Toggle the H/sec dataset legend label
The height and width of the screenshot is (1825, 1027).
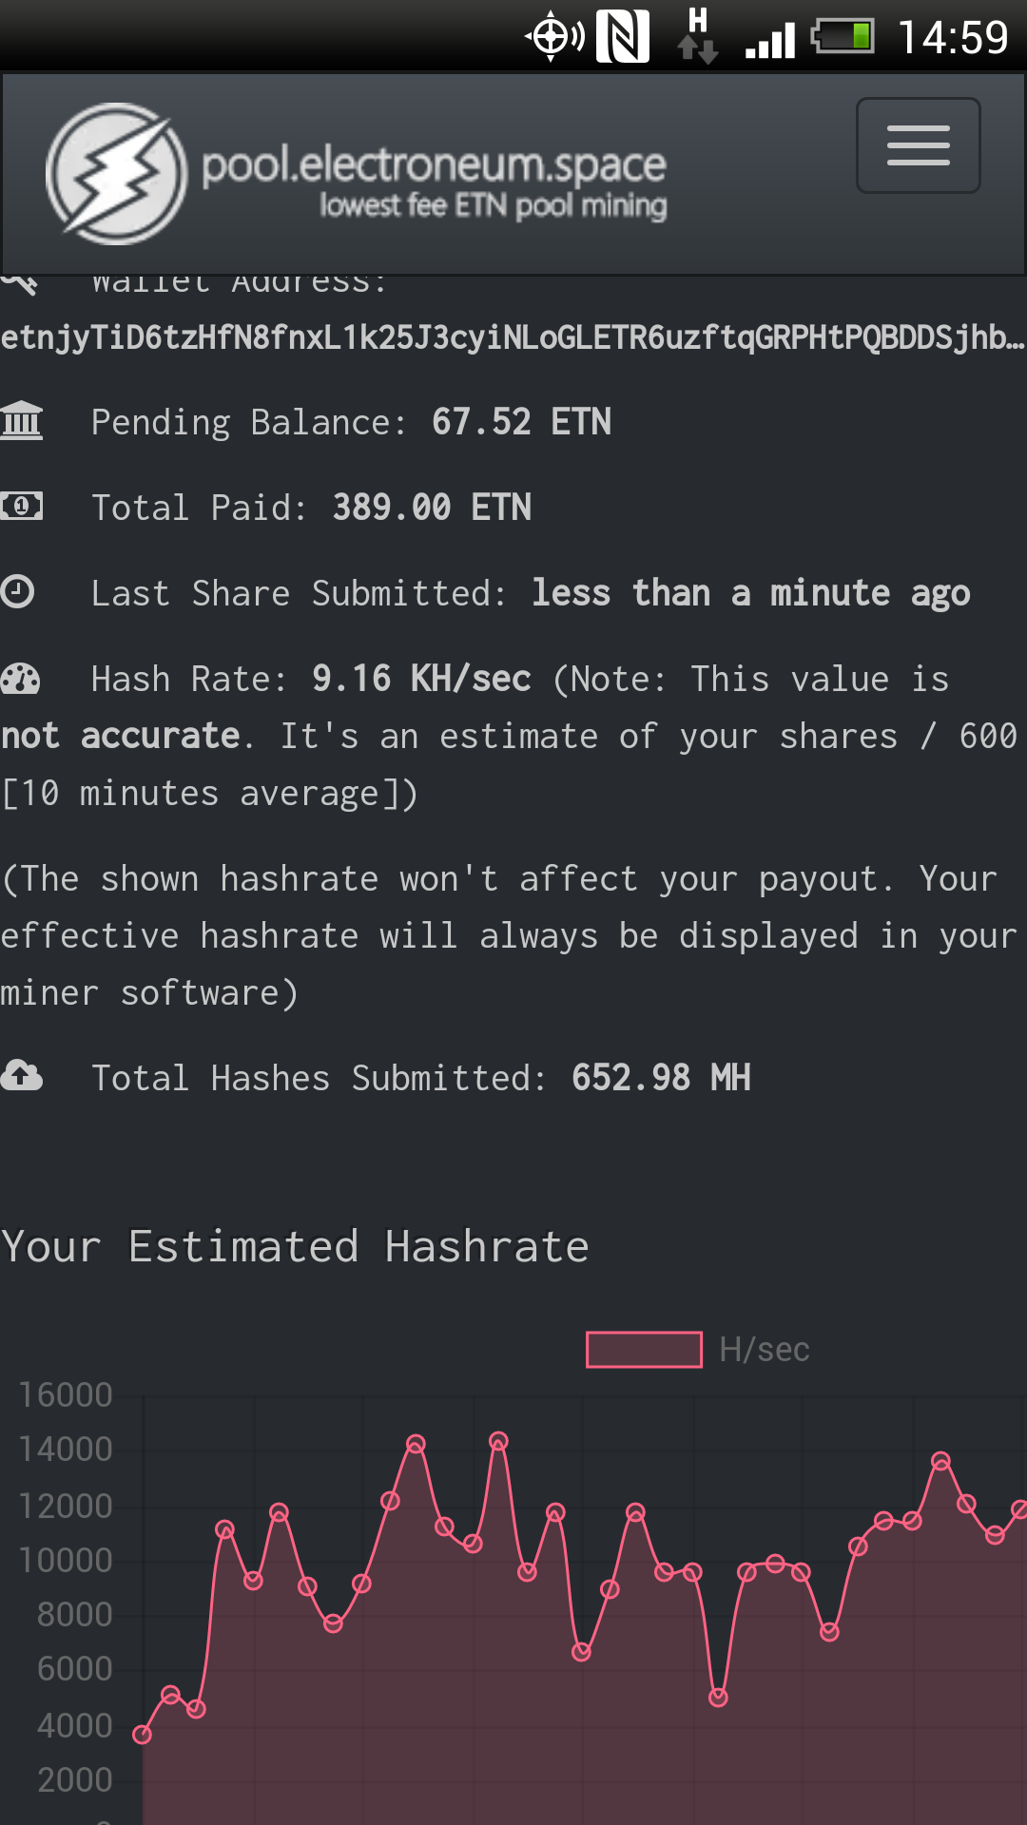click(765, 1350)
